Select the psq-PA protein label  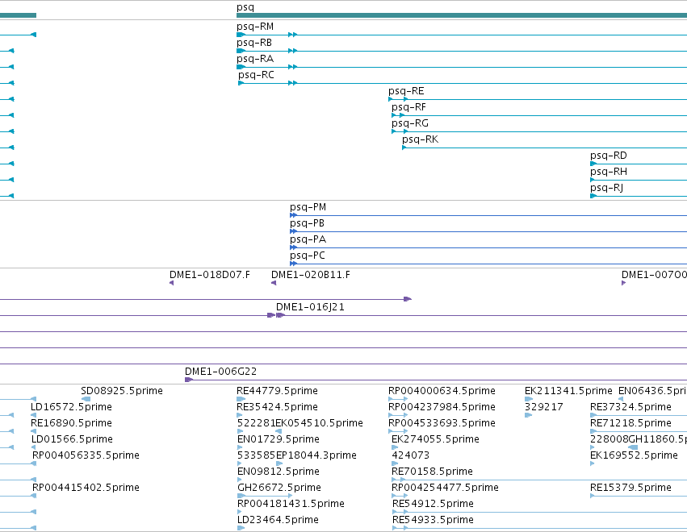click(308, 239)
